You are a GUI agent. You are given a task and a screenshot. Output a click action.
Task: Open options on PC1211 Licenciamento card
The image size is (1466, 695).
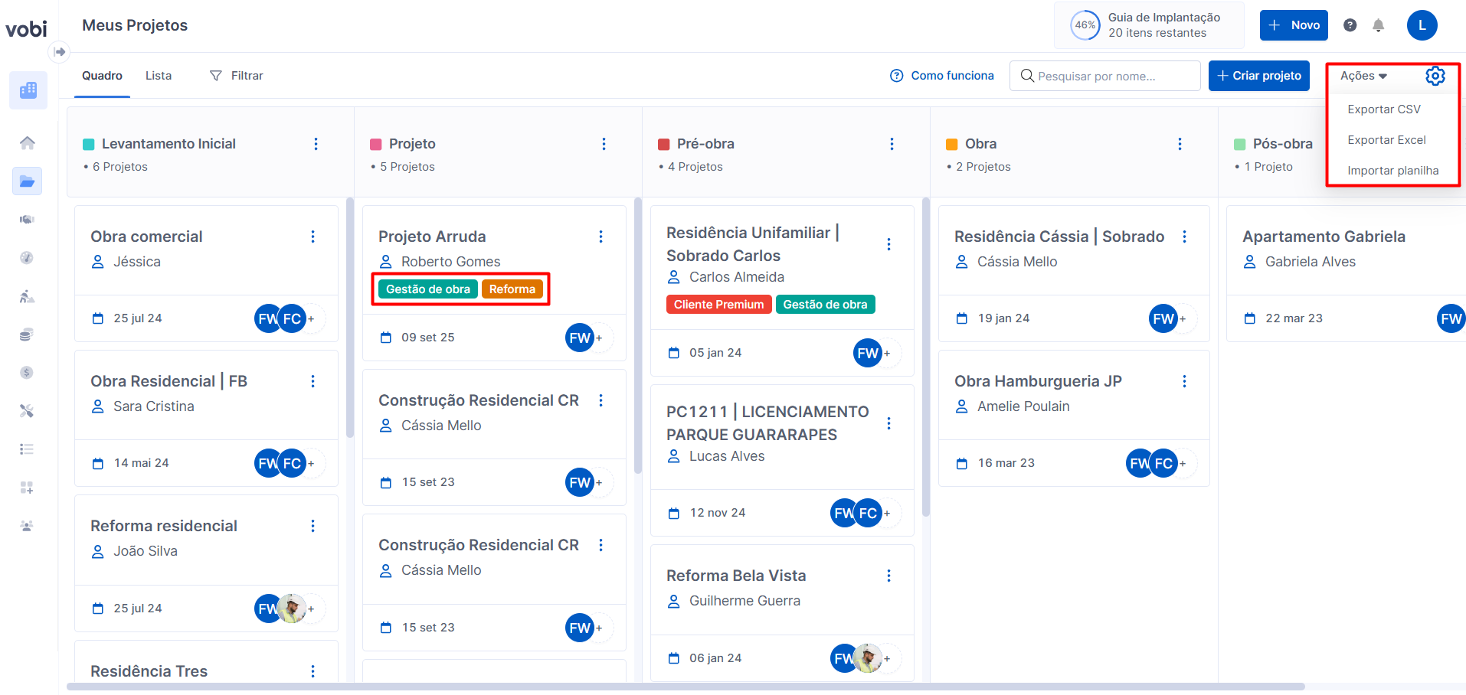(888, 423)
